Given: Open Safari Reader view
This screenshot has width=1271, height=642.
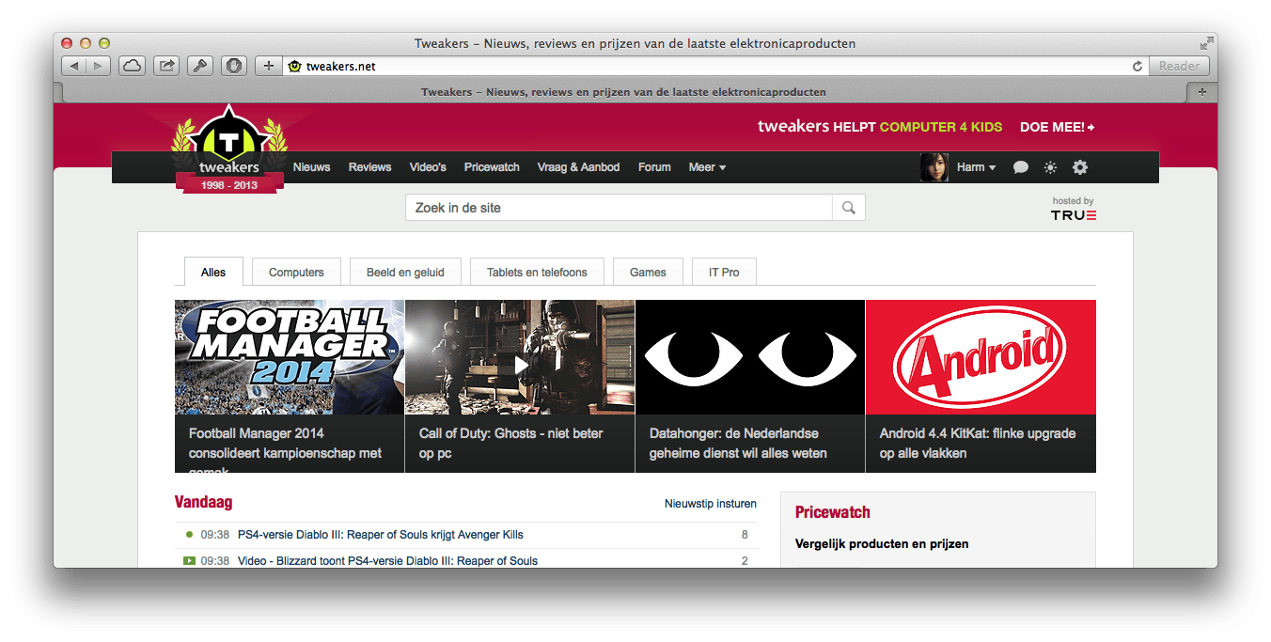Looking at the screenshot, I should click(x=1179, y=66).
